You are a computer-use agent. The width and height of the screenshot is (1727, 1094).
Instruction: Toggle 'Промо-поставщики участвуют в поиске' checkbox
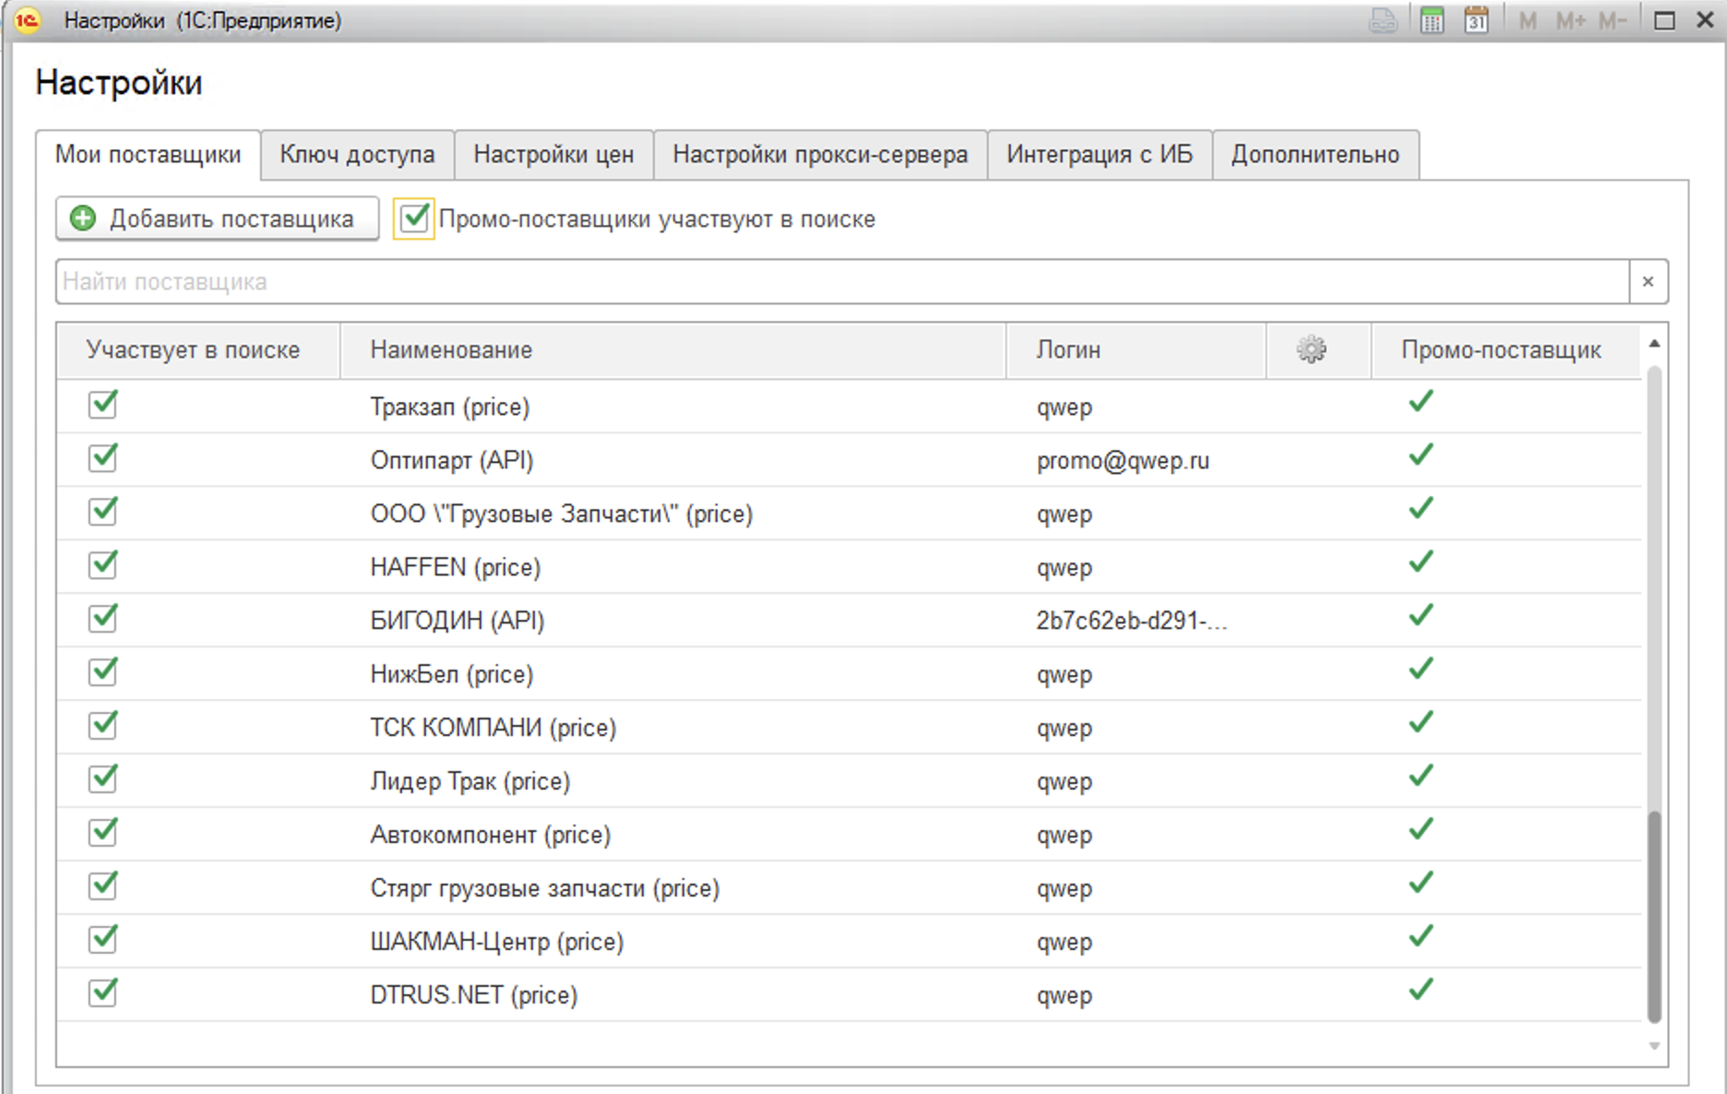(x=414, y=219)
